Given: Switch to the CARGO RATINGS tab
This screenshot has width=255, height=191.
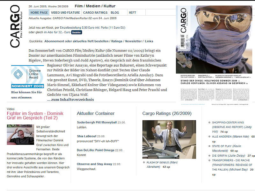Looking at the screenshot, I should coord(95,12).
